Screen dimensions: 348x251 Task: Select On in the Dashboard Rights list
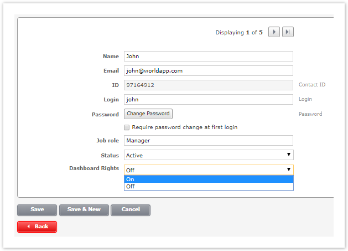click(x=208, y=179)
